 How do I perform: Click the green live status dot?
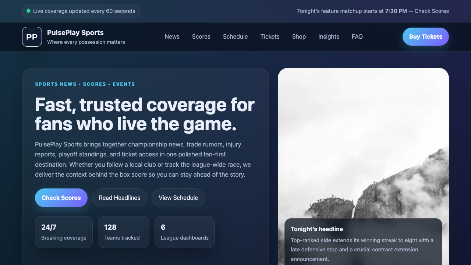click(29, 11)
